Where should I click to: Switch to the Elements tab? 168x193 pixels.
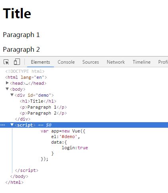pos(40,62)
